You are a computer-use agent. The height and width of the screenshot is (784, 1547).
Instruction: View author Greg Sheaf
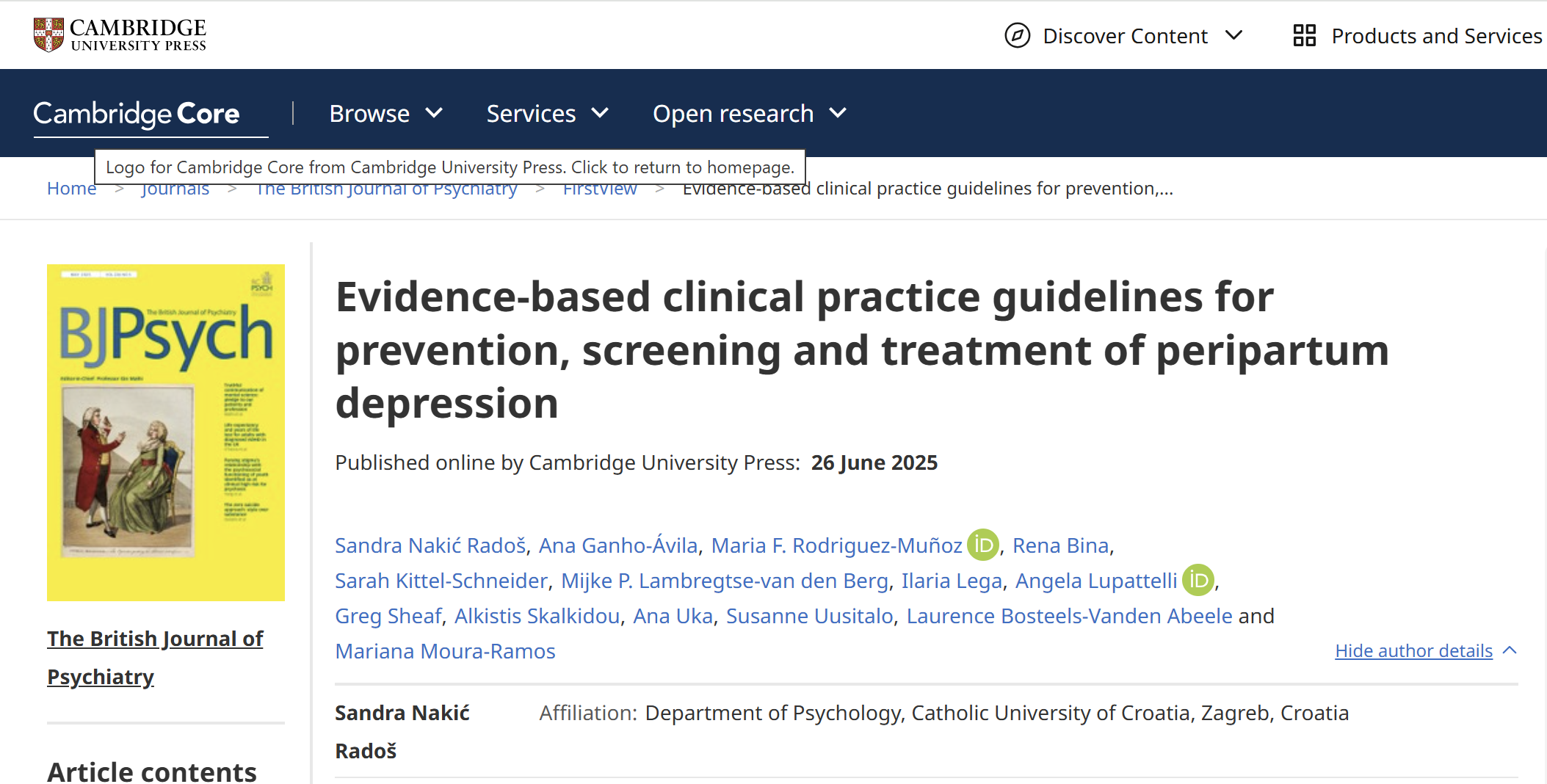point(388,616)
